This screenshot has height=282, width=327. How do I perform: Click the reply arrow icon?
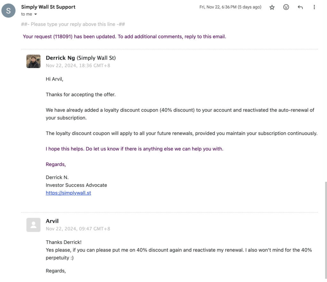point(300,7)
